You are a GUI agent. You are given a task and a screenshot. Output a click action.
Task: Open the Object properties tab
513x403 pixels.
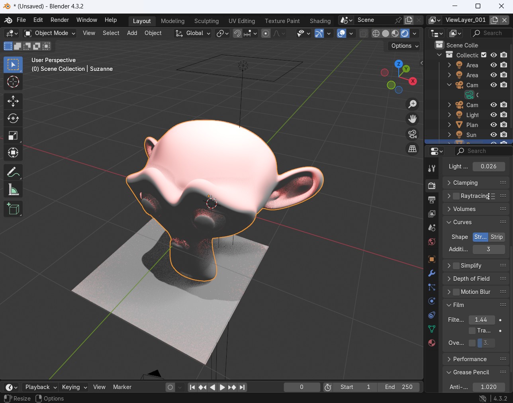pyautogui.click(x=432, y=259)
